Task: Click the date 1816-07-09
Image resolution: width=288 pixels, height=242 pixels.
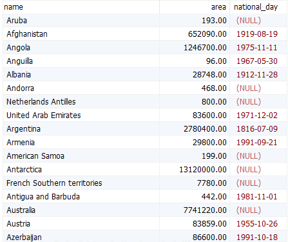Action: click(257, 129)
